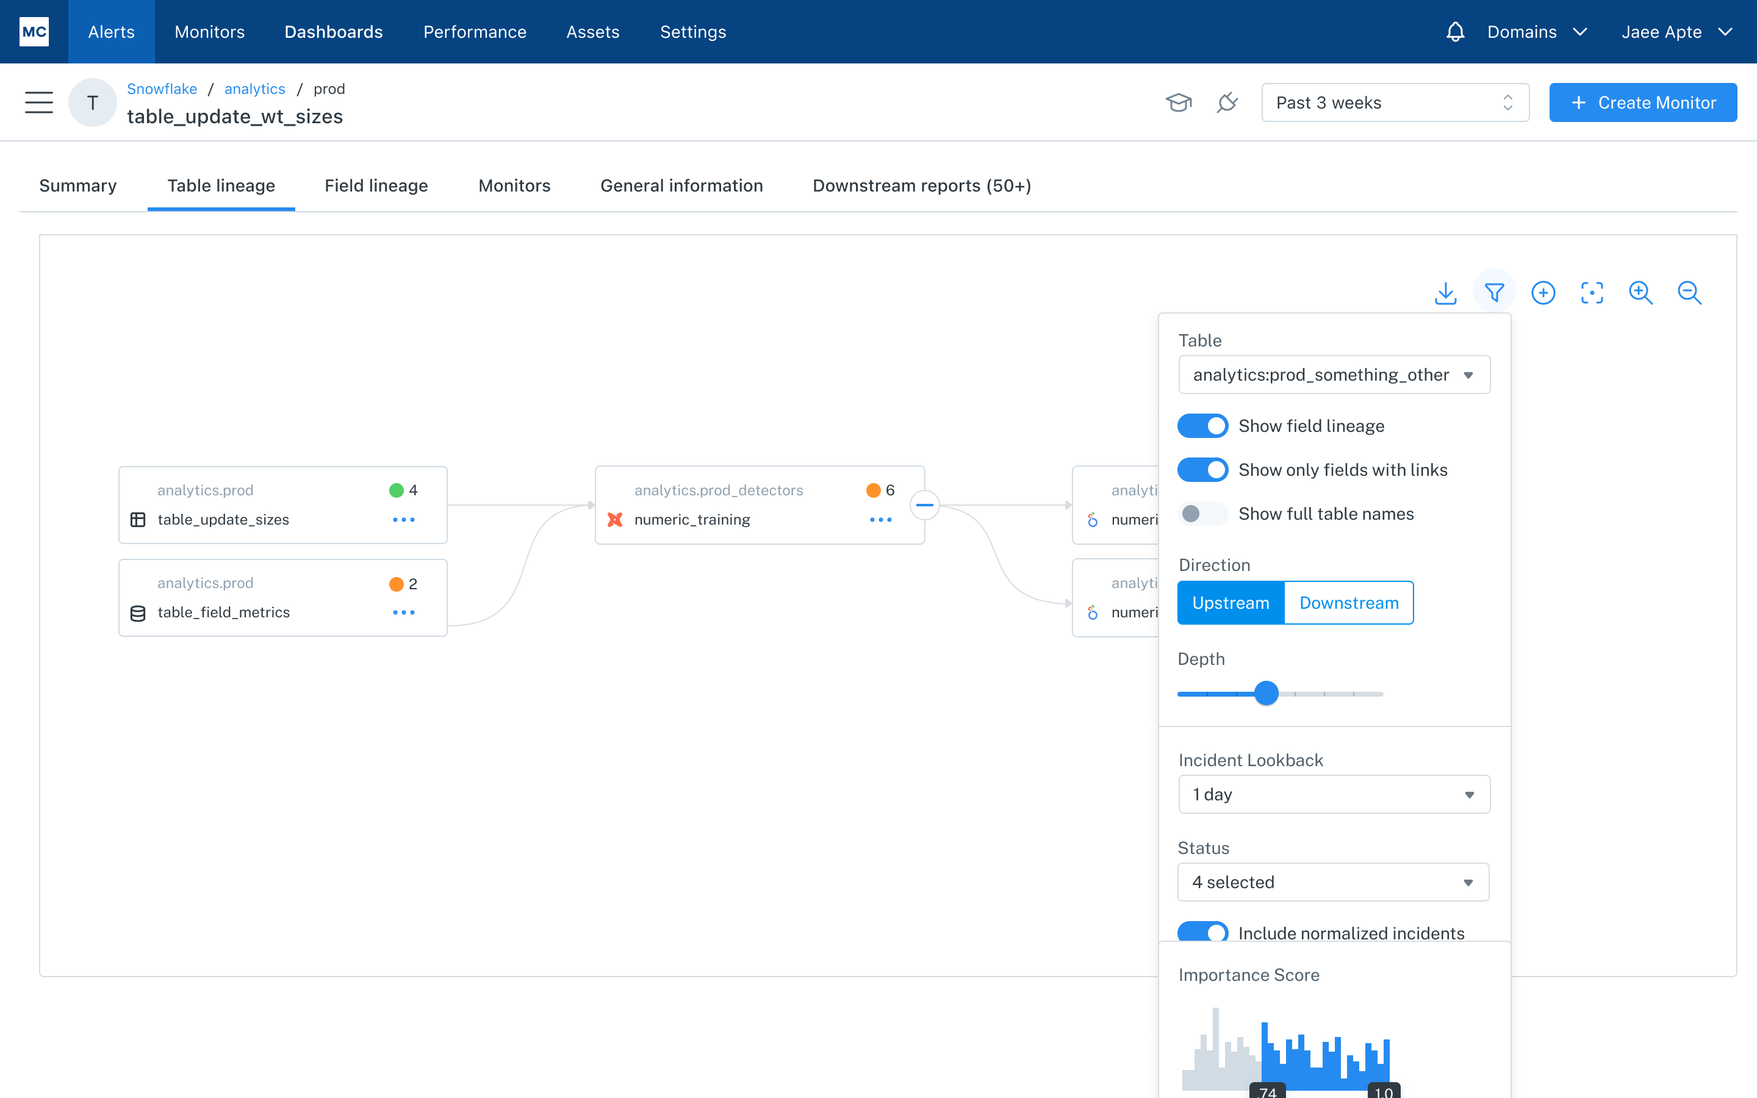Go to Alerts in top navigation
1757x1098 pixels.
click(x=111, y=32)
